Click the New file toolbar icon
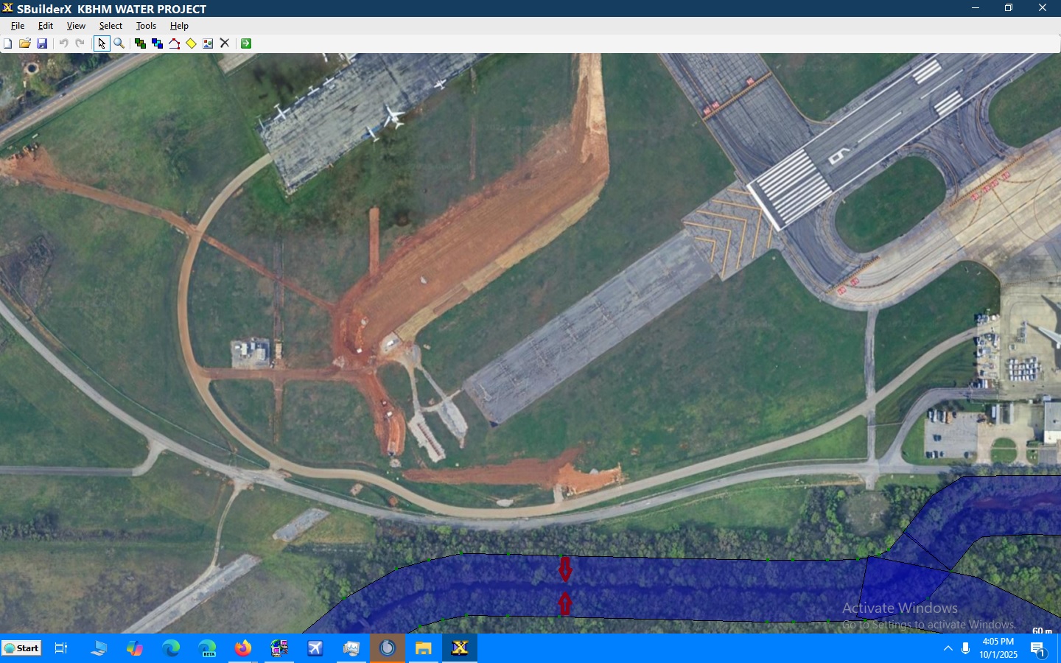This screenshot has height=663, width=1061. pyautogui.click(x=7, y=44)
